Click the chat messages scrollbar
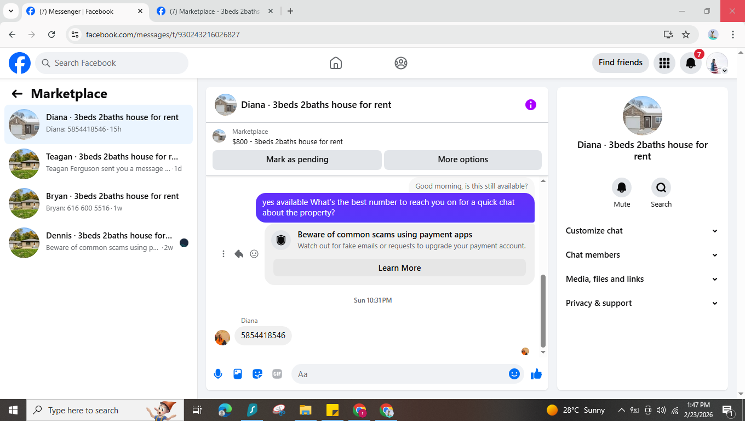The height and width of the screenshot is (421, 745). [x=543, y=311]
